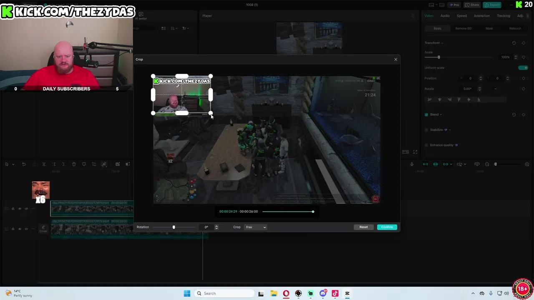Reset the Transform settings
This screenshot has width=534, height=300.
(x=514, y=43)
